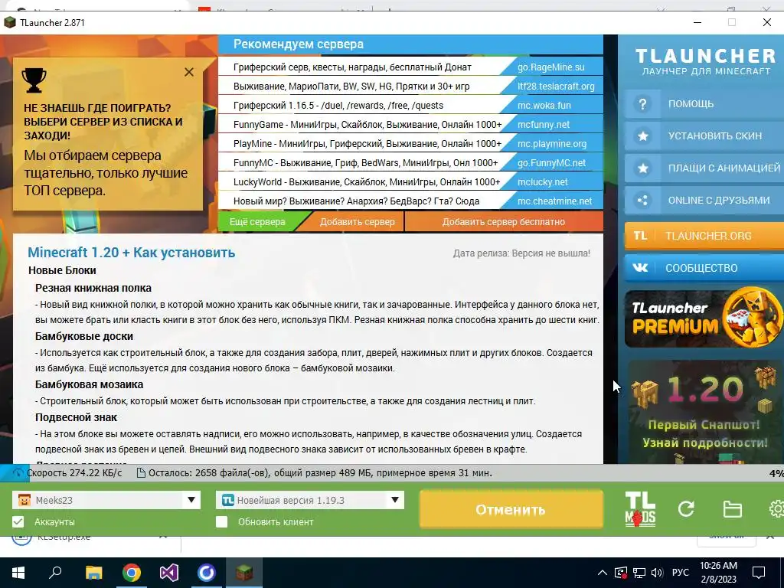
Task: Show hidden tray icons chevron
Action: pyautogui.click(x=603, y=573)
